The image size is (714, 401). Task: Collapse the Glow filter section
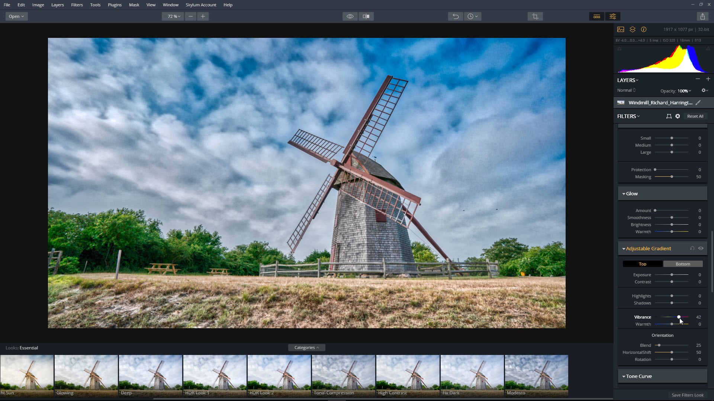pos(624,194)
